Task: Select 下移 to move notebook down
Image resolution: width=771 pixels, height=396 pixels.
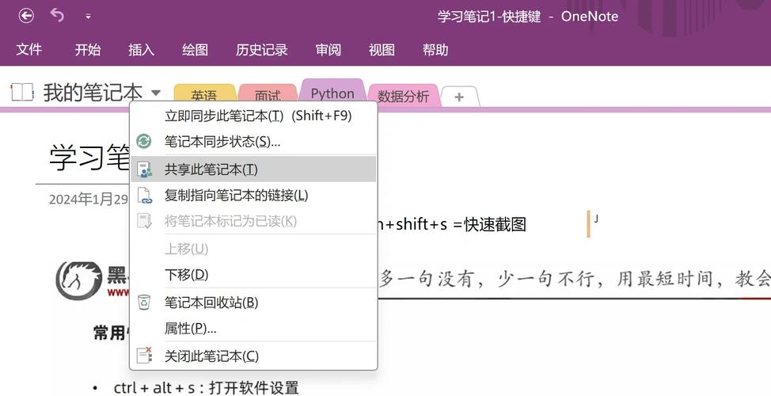Action: tap(254, 274)
